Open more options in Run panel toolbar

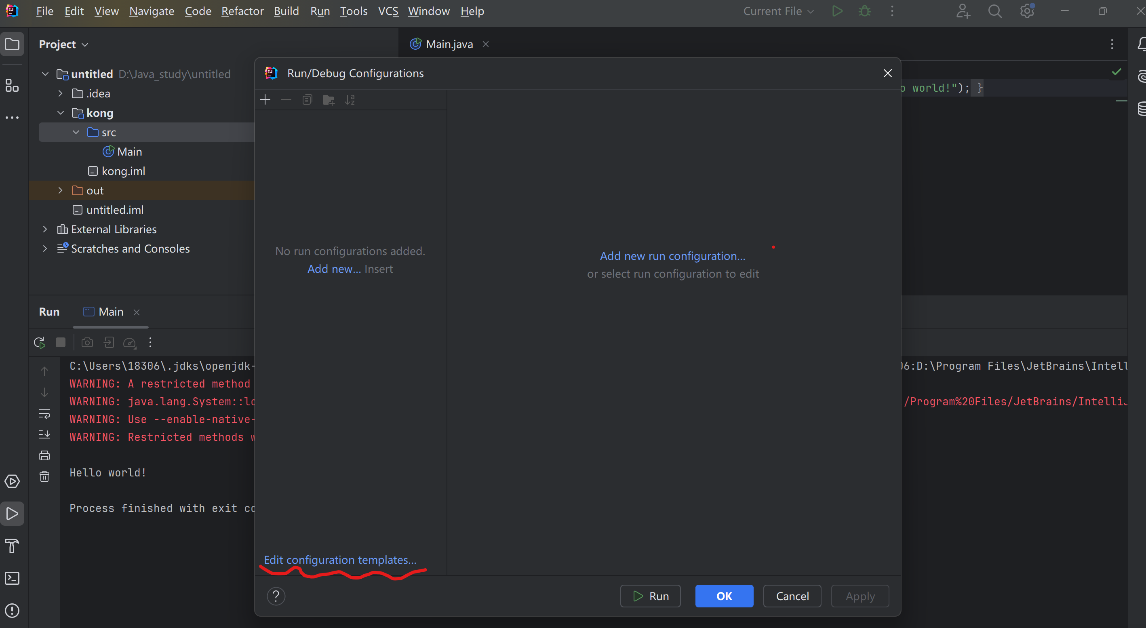tap(150, 342)
